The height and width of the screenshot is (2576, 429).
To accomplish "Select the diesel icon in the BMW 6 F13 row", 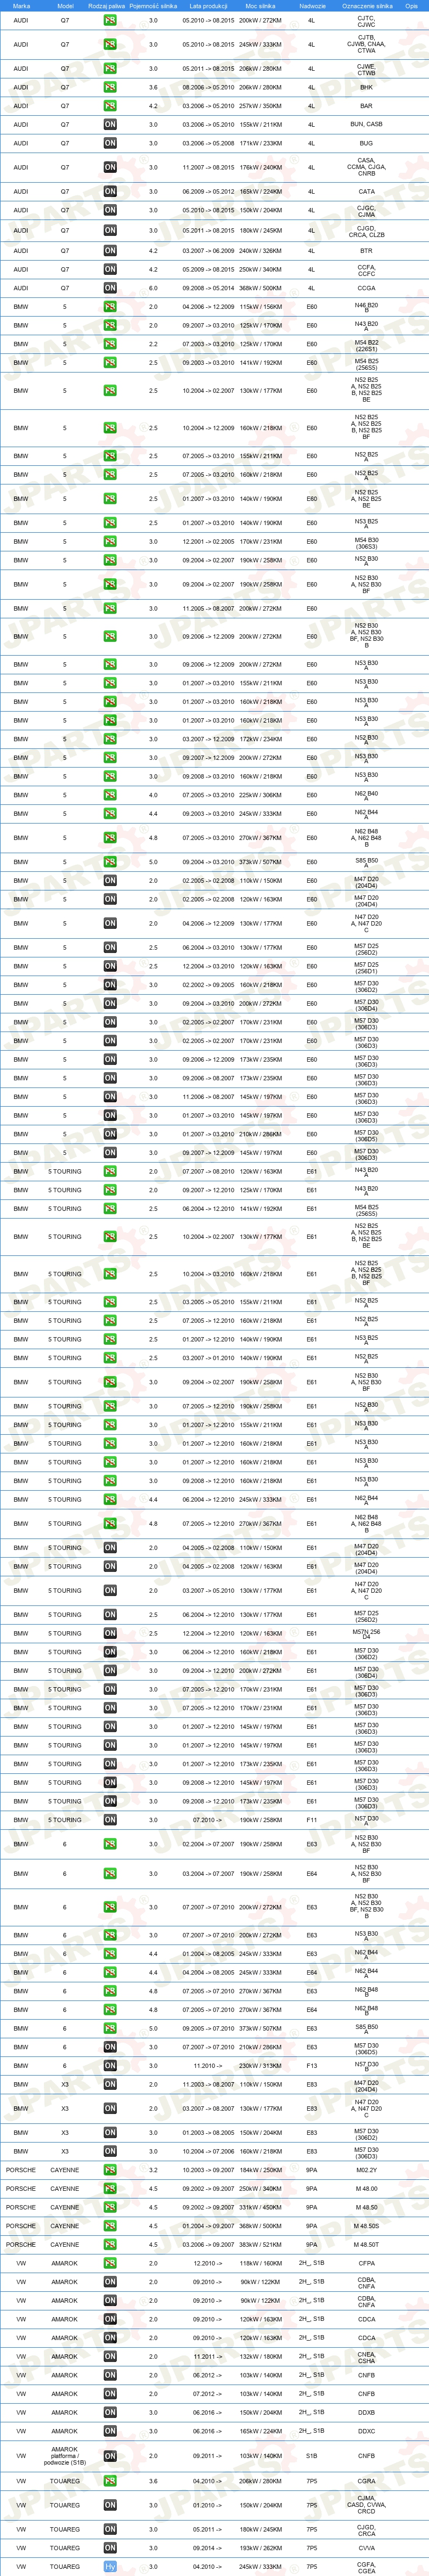I will pos(110,2066).
